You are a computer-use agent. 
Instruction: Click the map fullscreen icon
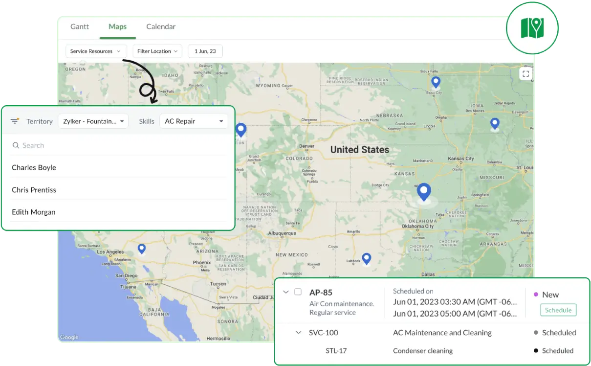(525, 74)
